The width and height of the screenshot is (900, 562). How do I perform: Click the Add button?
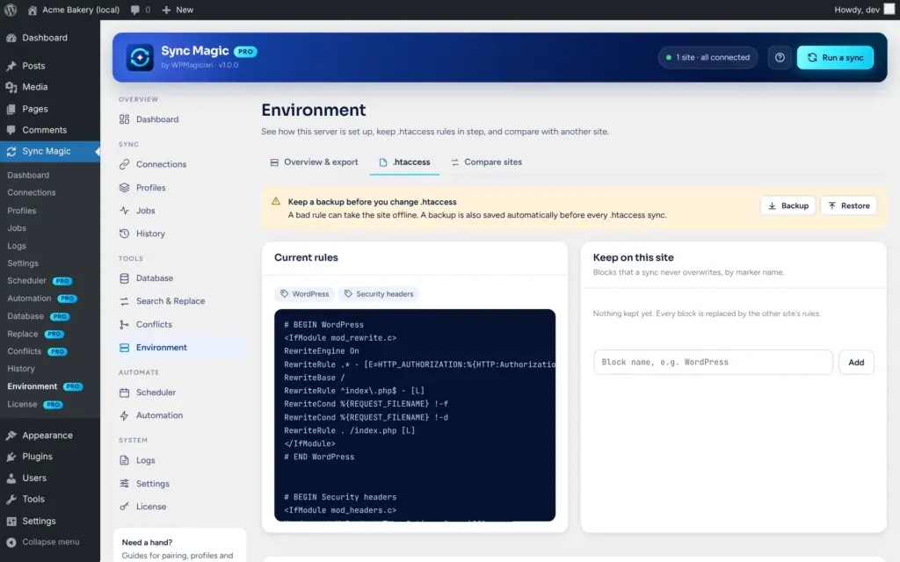click(x=856, y=363)
